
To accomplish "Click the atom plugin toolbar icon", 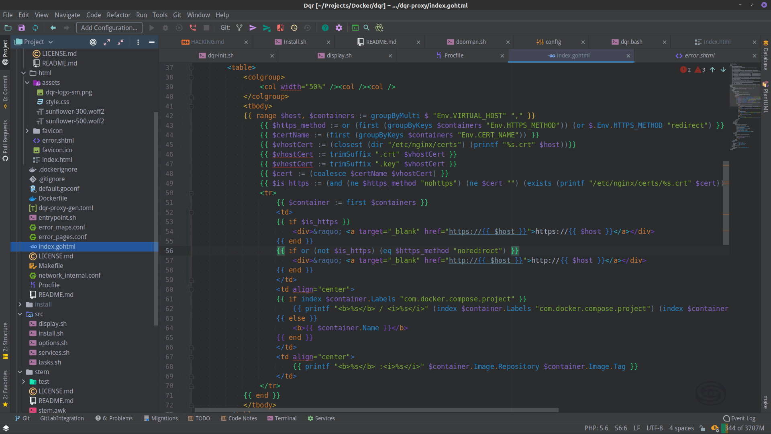I will tap(379, 28).
